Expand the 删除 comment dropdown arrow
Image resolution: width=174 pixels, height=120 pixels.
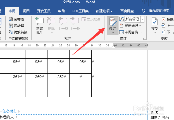coord(52,32)
